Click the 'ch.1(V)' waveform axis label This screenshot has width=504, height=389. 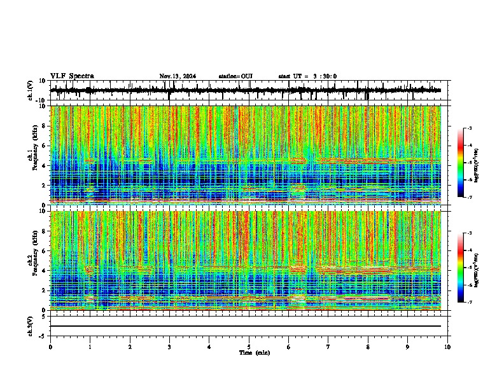(30, 90)
